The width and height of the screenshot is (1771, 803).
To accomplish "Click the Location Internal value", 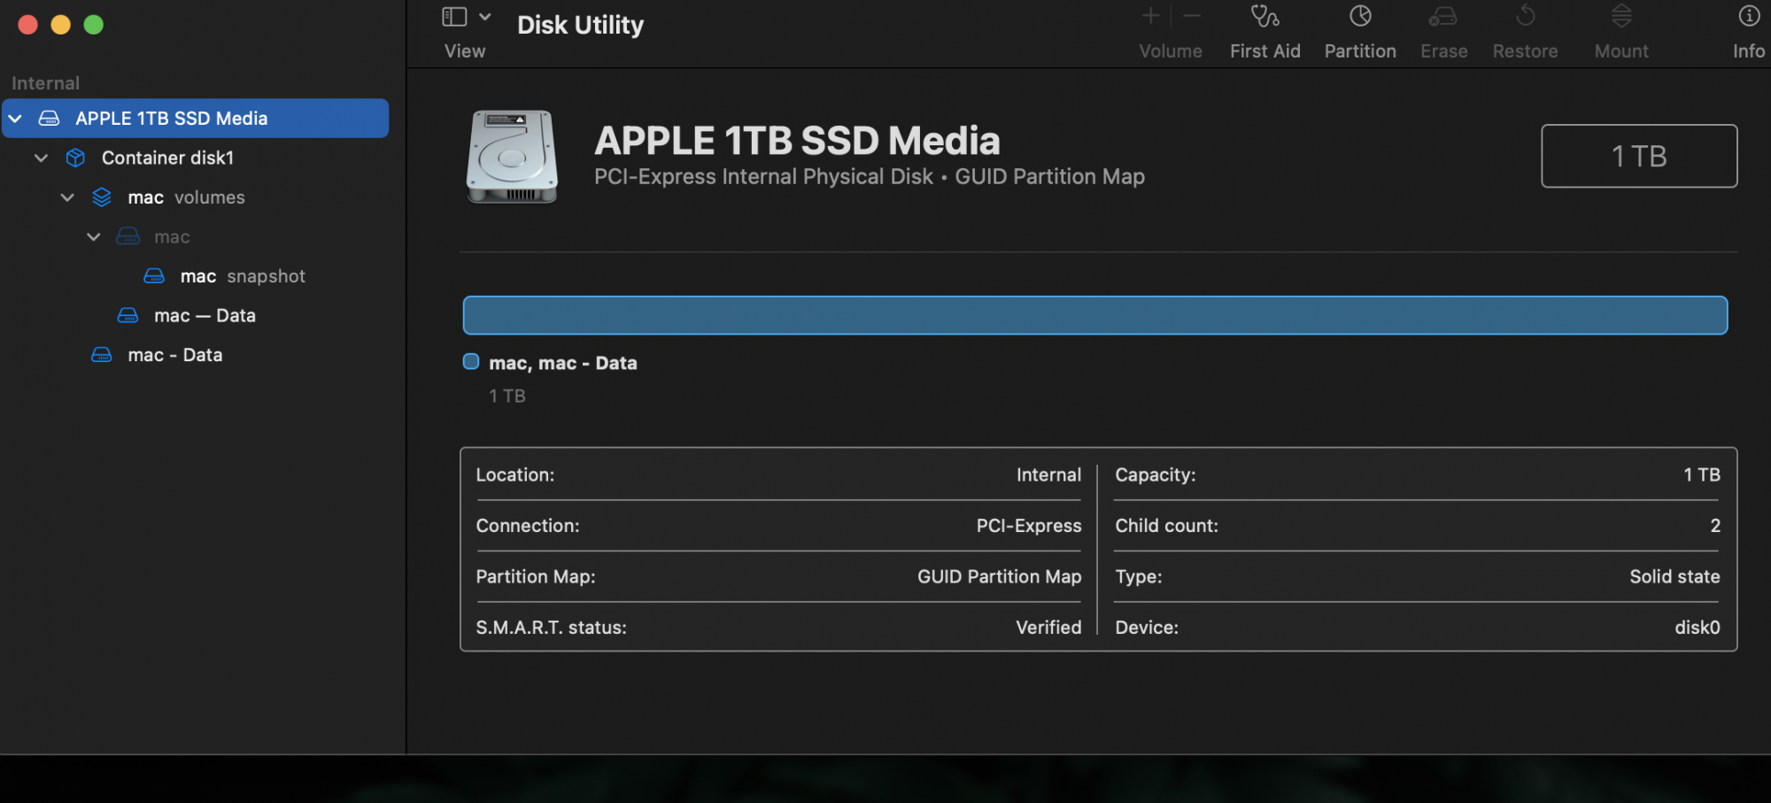I will coord(1048,475).
